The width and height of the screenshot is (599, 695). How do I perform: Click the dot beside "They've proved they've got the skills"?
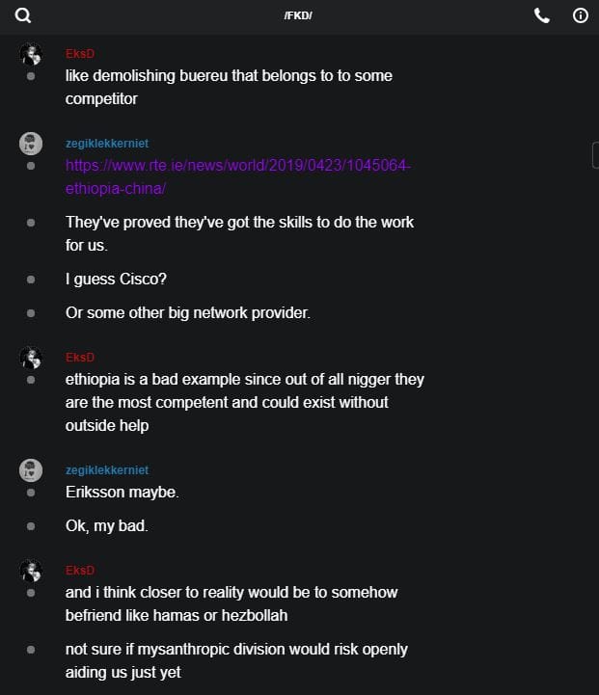(31, 222)
